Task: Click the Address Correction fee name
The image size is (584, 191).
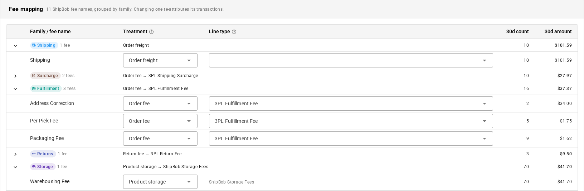Action: tap(52, 103)
